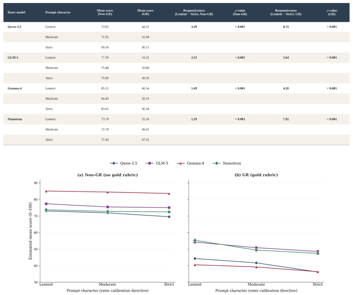Click Qwen-3.5 circle marker at Moderate in GR chart
This screenshot has width=353, height=295.
tap(256, 263)
